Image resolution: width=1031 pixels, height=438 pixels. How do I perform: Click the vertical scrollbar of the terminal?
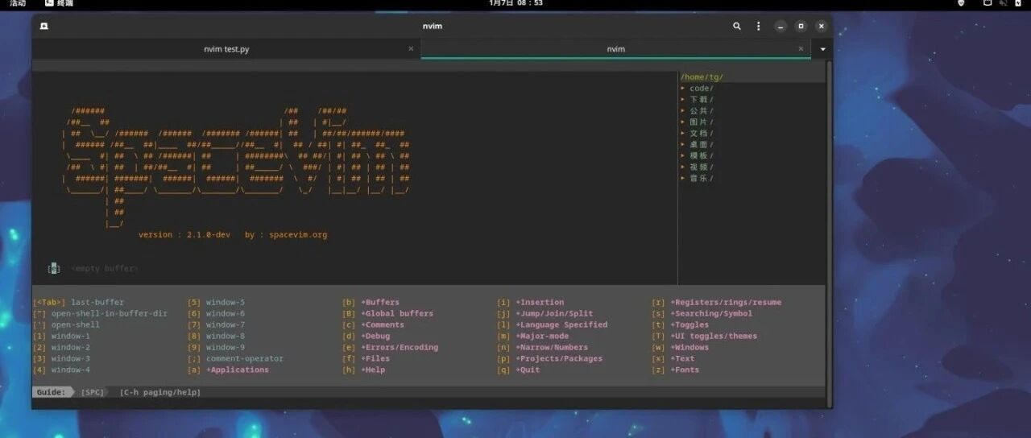point(830,233)
